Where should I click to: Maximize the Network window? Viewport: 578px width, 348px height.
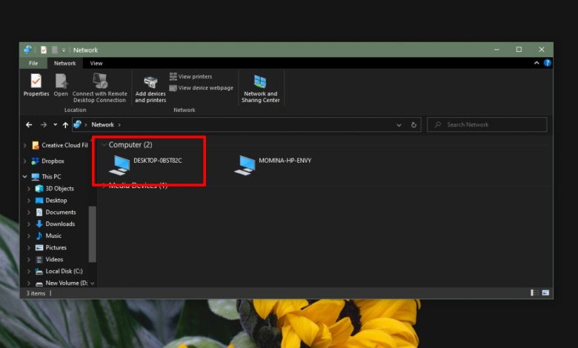(x=519, y=50)
